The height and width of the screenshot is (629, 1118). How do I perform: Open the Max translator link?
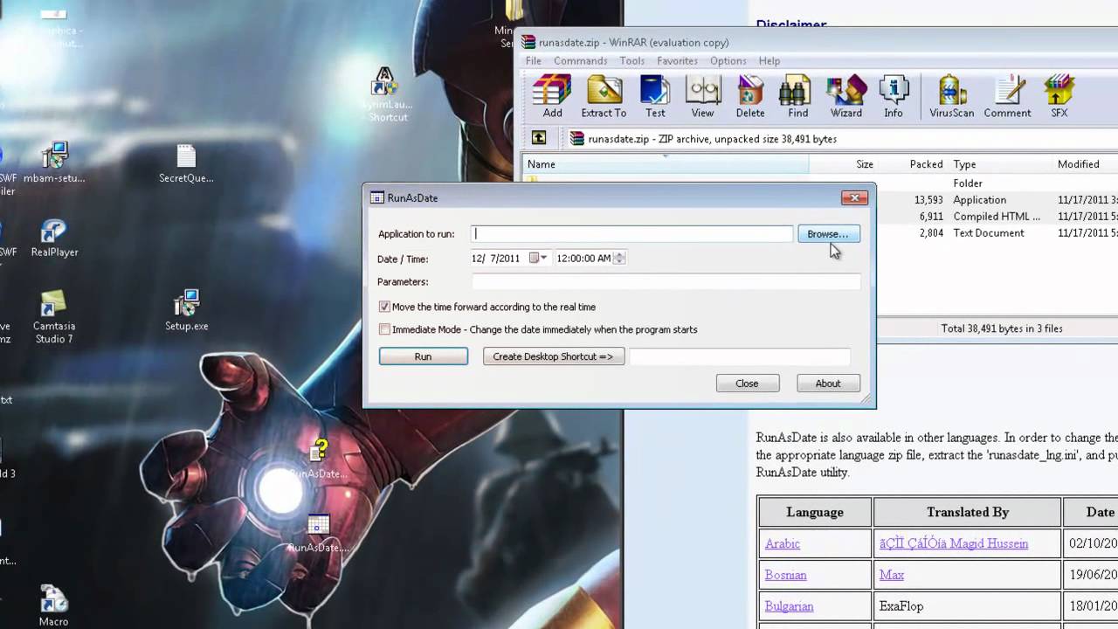click(892, 575)
